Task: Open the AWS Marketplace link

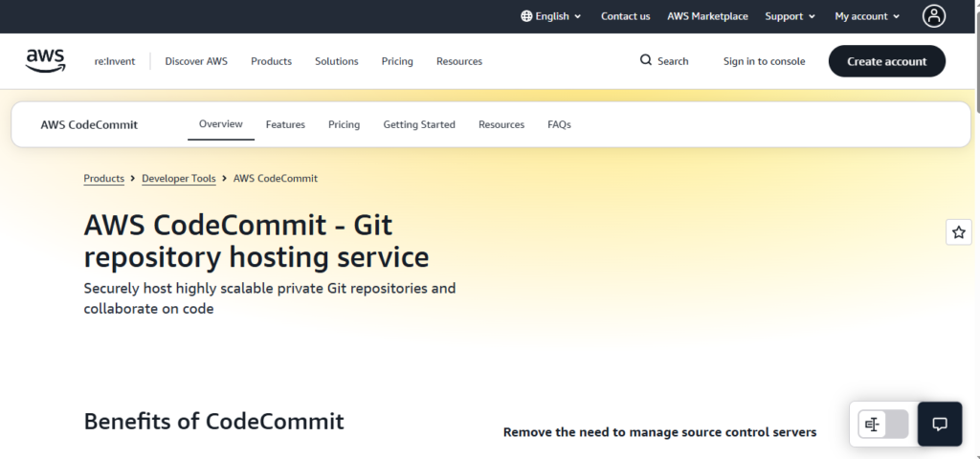Action: 707,16
